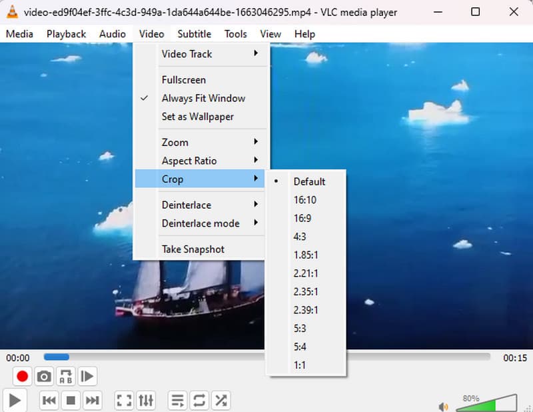Mute audio via the speaker icon
This screenshot has height=412, width=533.
click(x=443, y=407)
